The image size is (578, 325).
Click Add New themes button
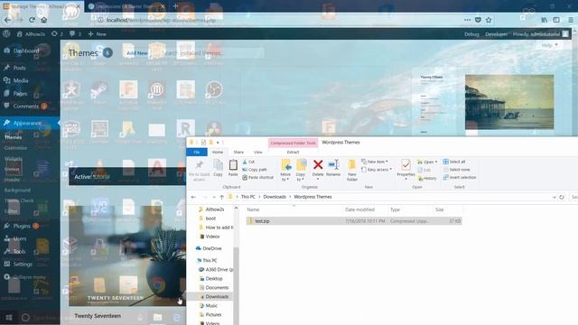(x=137, y=53)
